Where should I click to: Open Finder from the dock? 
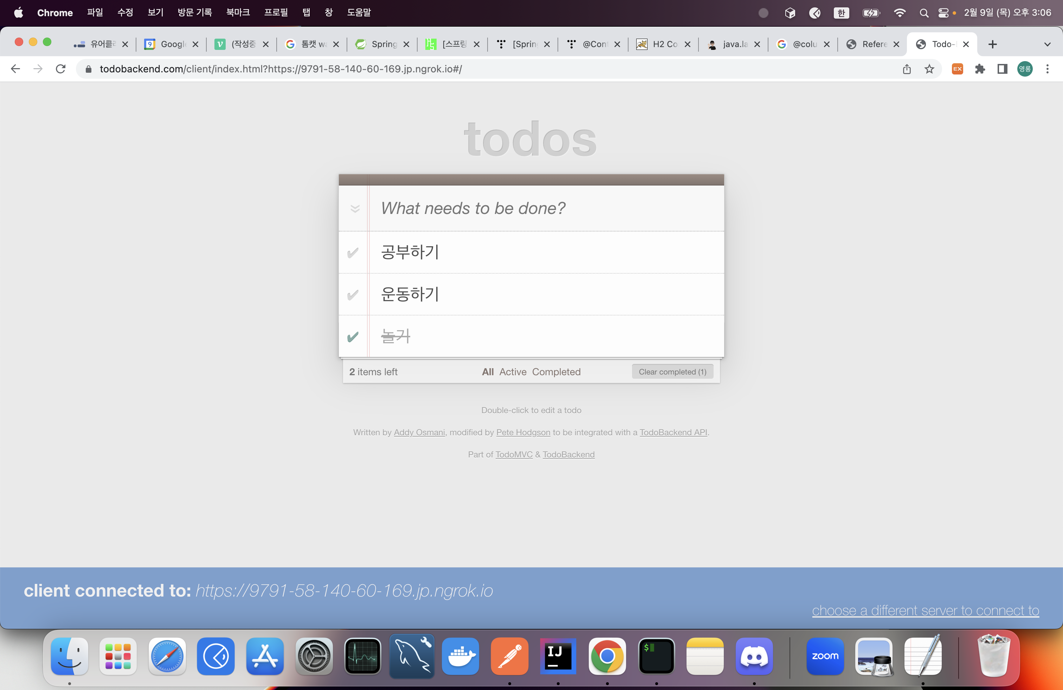click(69, 656)
